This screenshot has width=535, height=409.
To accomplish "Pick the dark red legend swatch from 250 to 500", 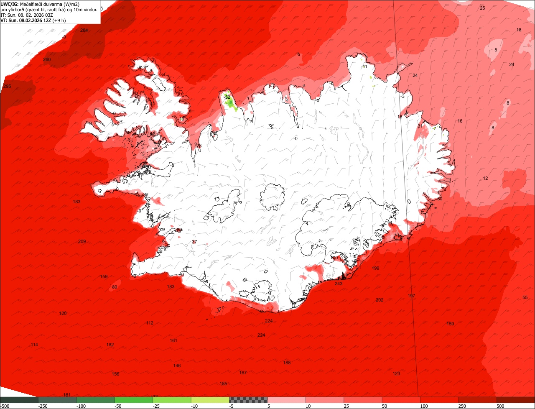I will (478, 400).
